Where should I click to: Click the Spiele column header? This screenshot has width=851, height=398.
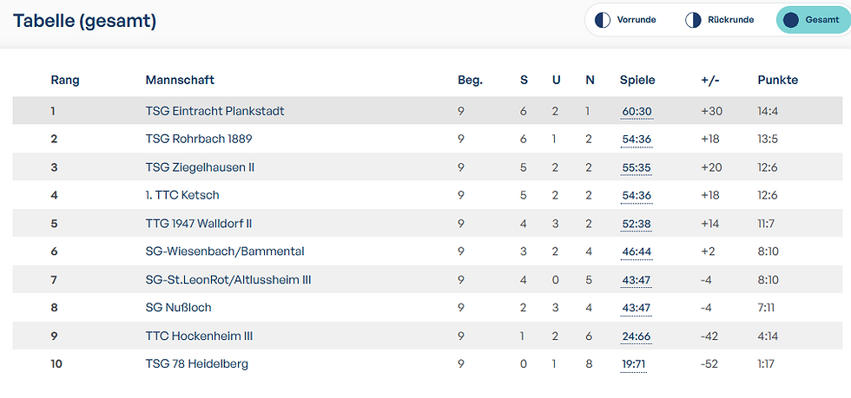(x=637, y=80)
